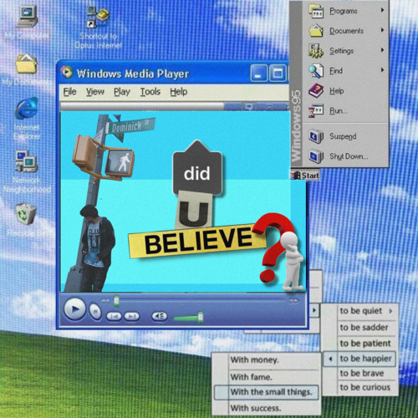This screenshot has width=418, height=418.
Task: Click the Windows Media Player title bar logo
Action: (66, 73)
